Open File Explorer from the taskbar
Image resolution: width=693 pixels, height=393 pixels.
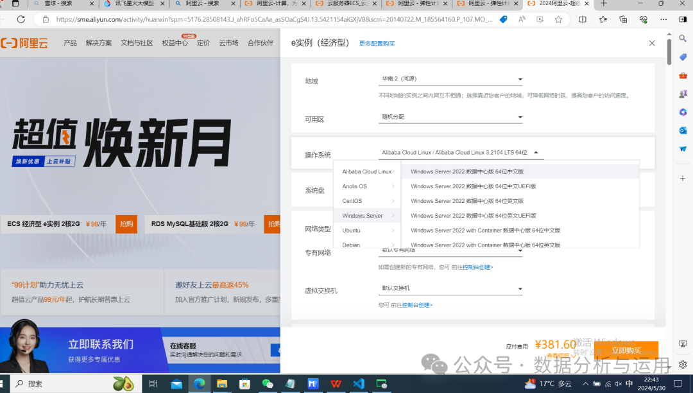coord(222,384)
